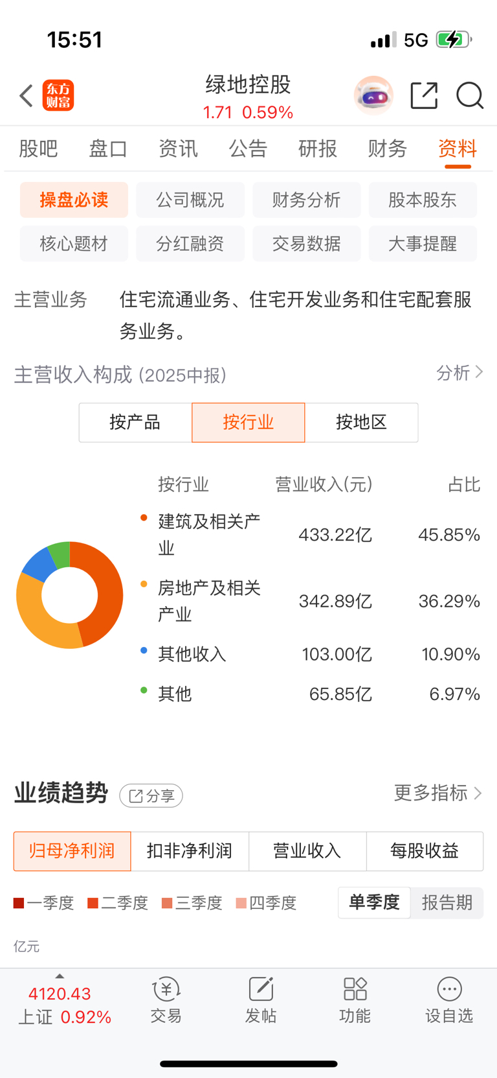Switch to the 研报 tab
The image size is (497, 1078).
click(318, 148)
